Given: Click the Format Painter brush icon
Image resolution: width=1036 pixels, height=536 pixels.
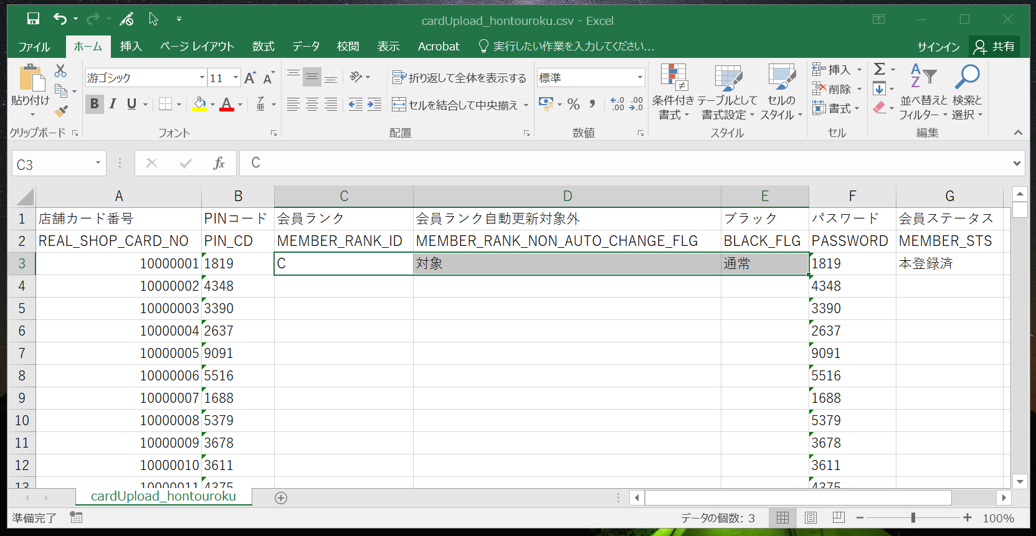Looking at the screenshot, I should click(61, 111).
